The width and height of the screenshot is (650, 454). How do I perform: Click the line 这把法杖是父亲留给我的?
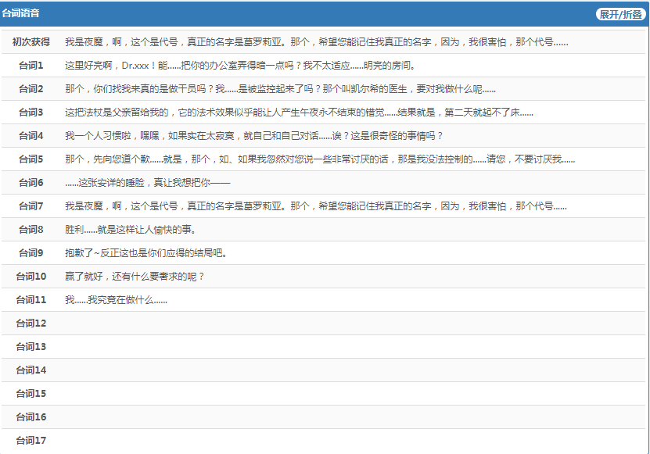click(299, 113)
